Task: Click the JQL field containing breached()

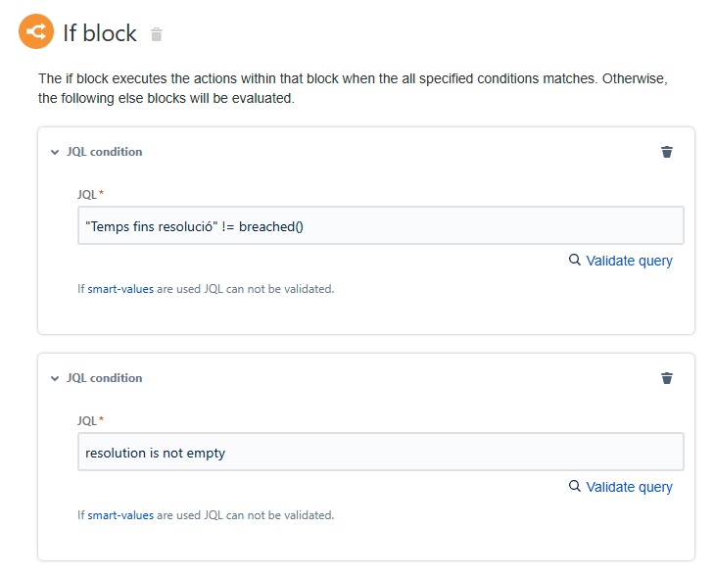Action: click(380, 225)
